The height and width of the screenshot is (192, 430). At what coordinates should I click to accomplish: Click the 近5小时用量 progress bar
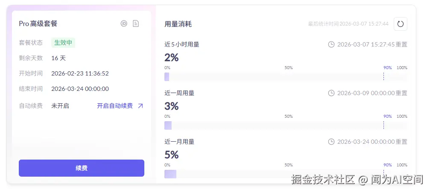pyautogui.click(x=285, y=77)
